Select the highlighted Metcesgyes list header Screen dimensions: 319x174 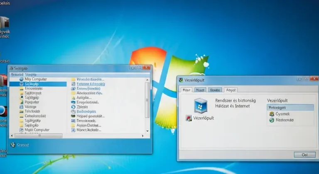[x=290, y=108]
